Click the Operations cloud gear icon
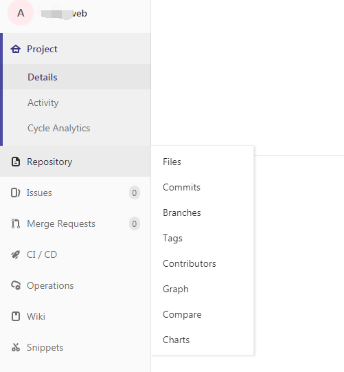The image size is (344, 372). tap(16, 285)
